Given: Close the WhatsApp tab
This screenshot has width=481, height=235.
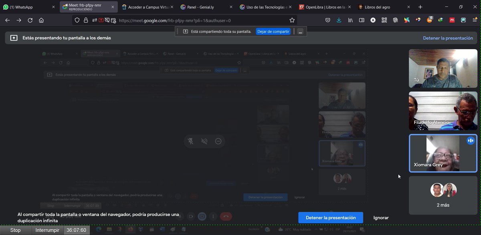Looking at the screenshot, I should click(x=54, y=7).
